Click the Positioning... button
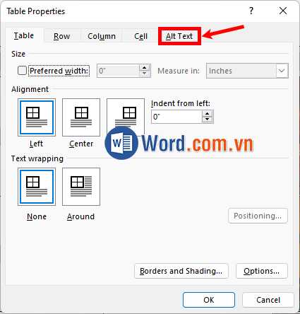Image resolution: width=300 pixels, height=314 pixels. click(258, 216)
